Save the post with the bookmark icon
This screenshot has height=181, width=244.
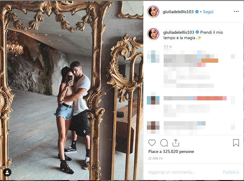(236, 143)
